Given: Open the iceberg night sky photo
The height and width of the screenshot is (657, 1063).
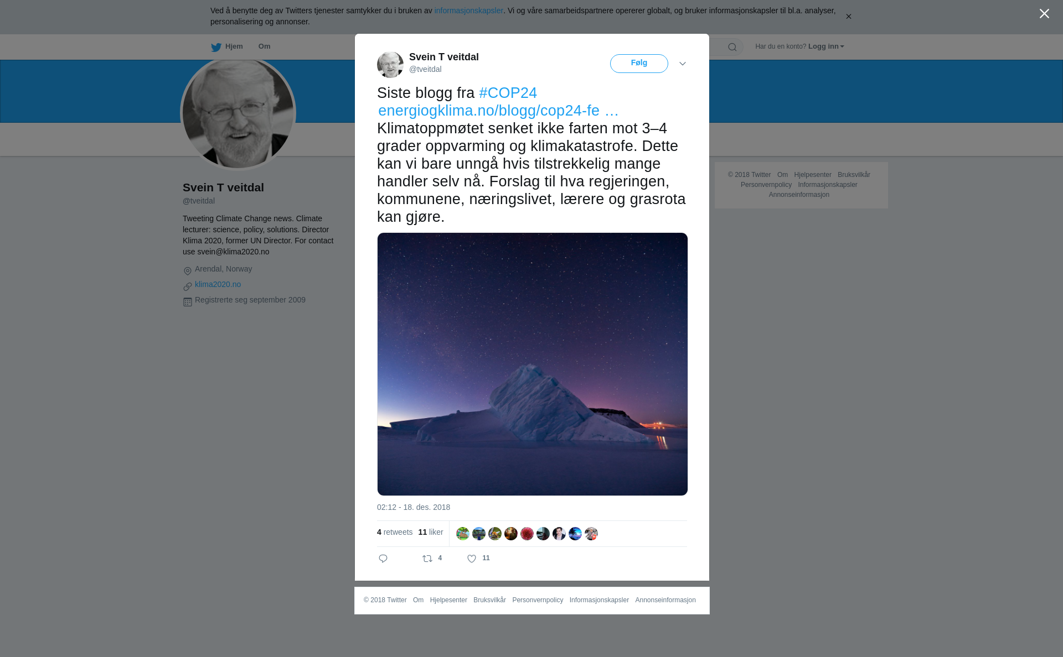Looking at the screenshot, I should (533, 364).
